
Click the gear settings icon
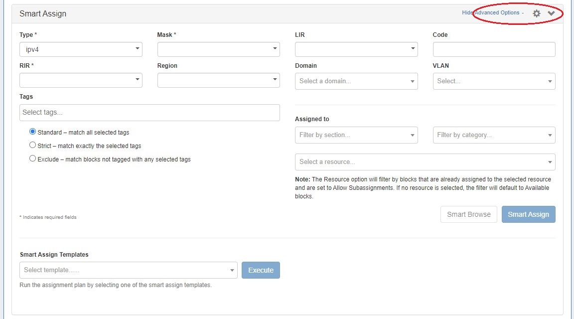coord(536,13)
